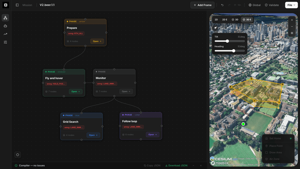Open the File dropdown menu

[x=291, y=5]
